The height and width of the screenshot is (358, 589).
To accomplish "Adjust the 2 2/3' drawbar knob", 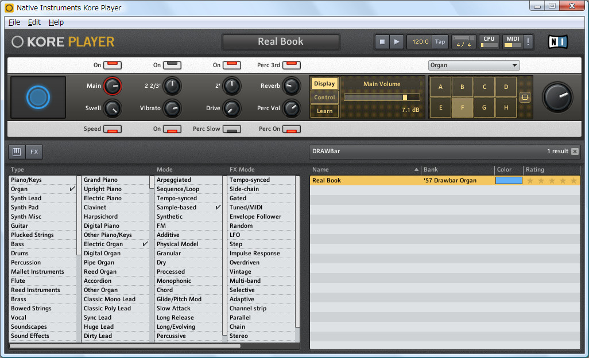I will point(172,86).
